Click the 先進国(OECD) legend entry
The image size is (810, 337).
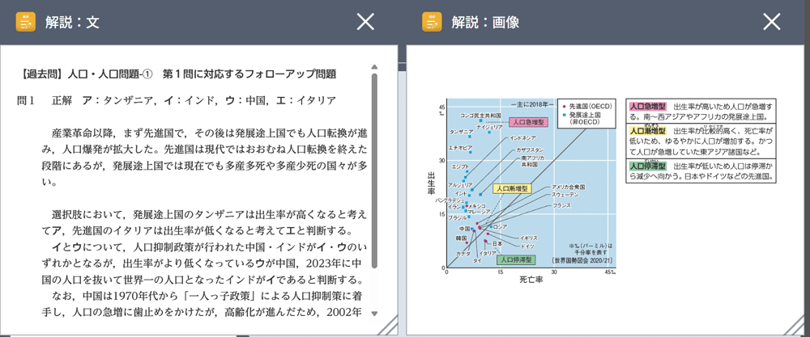point(586,106)
